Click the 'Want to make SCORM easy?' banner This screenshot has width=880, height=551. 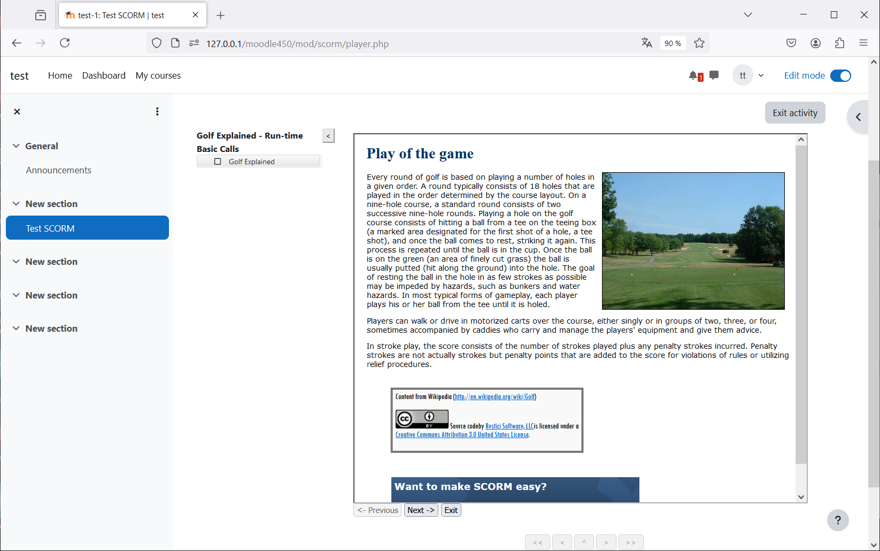(515, 489)
